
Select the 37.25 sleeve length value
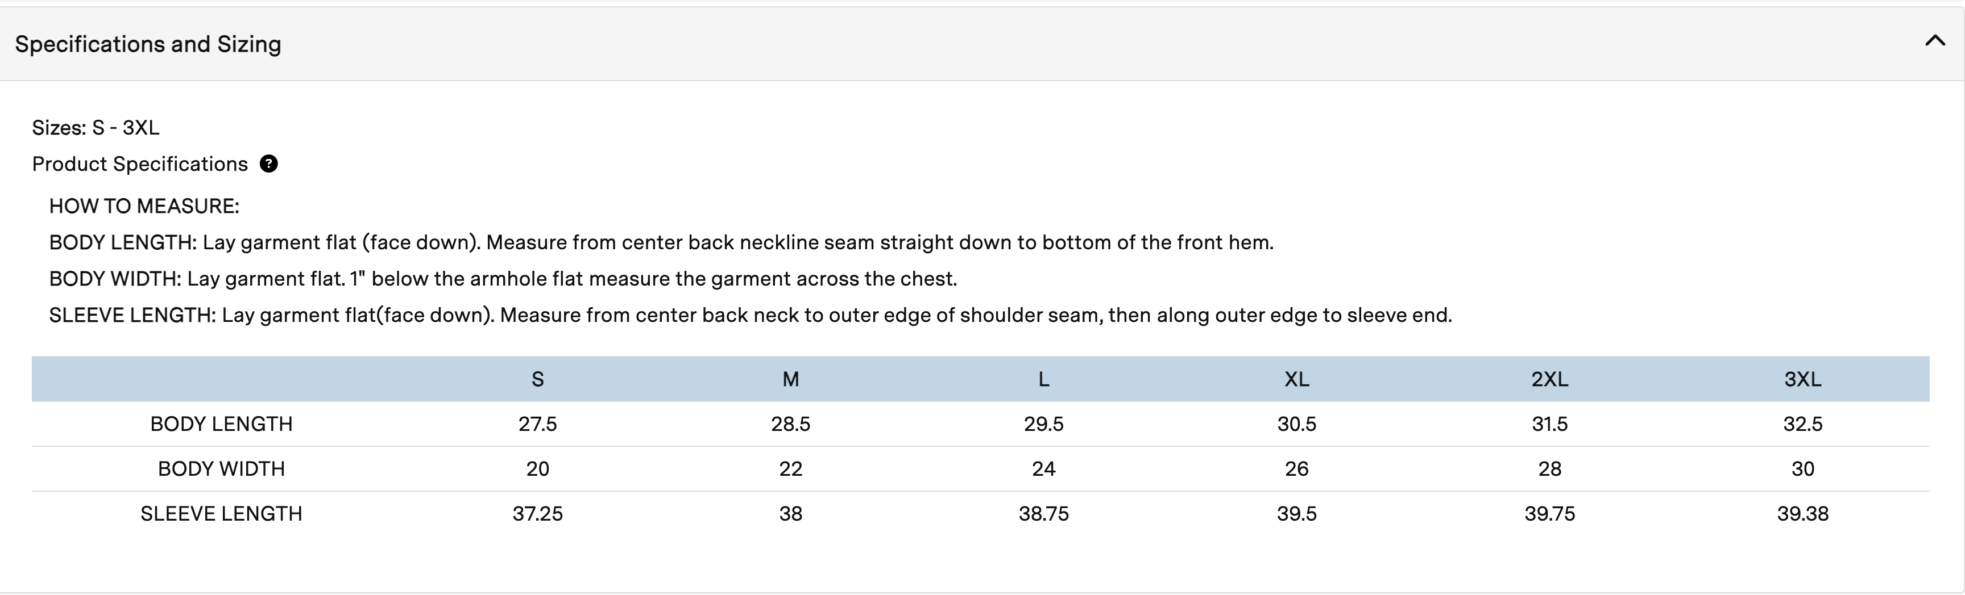click(x=538, y=513)
